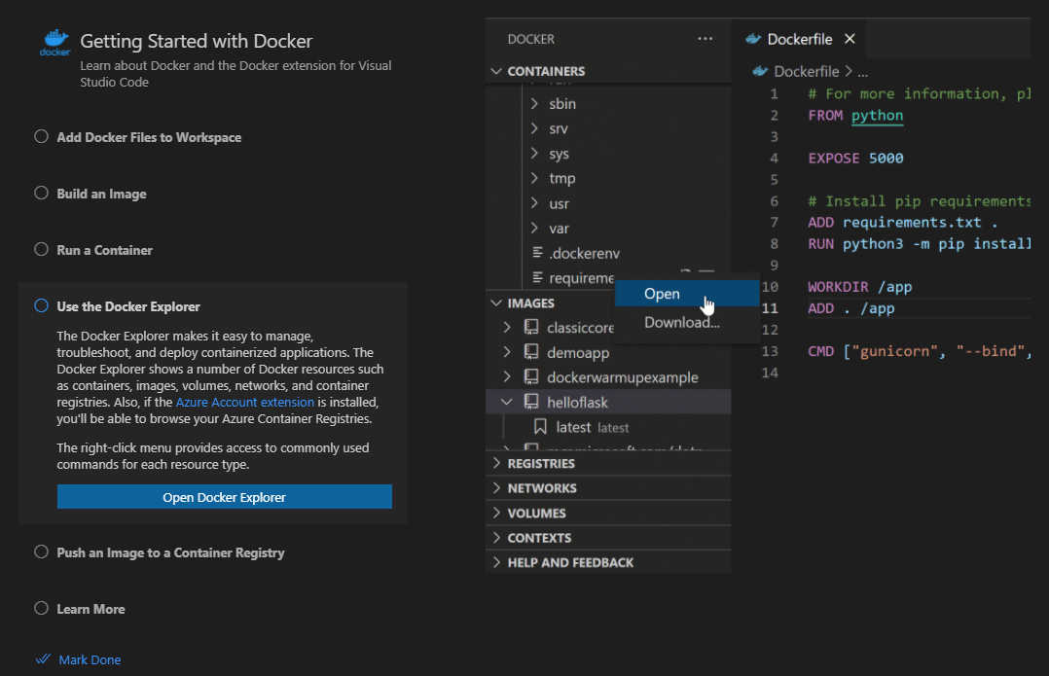The height and width of the screenshot is (676, 1049).
Task: Click the CMD gunicorn line
Action: pos(919,351)
